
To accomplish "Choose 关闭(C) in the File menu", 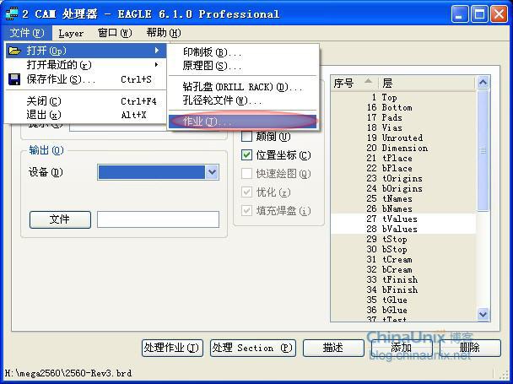I will point(86,101).
